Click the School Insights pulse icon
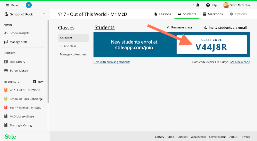Image resolution: width=257 pixels, height=141 pixels. coord(6,33)
